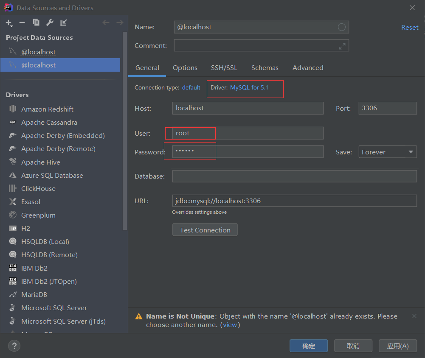
Task: Select highlighted second @localhost data source
Action: tap(60, 65)
